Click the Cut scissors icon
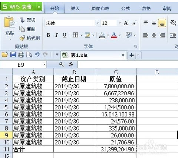The image size is (178, 158). tap(22, 20)
